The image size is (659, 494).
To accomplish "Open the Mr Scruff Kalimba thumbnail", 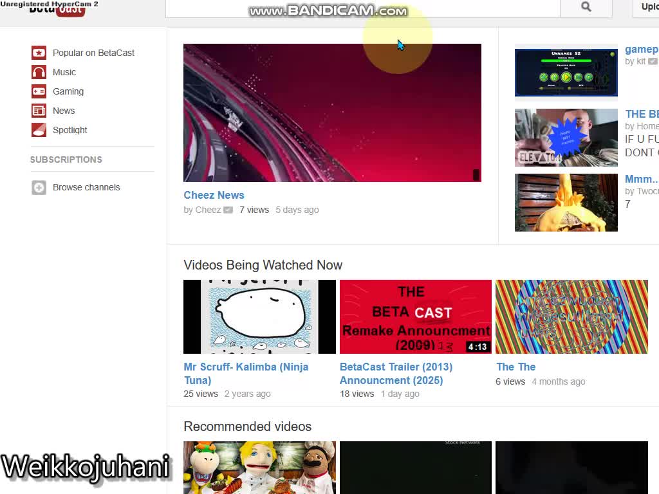I will point(260,316).
